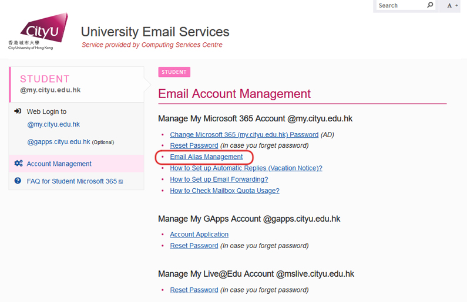The image size is (467, 302).
Task: Click the FAQ question mark icon
Action: click(x=18, y=181)
